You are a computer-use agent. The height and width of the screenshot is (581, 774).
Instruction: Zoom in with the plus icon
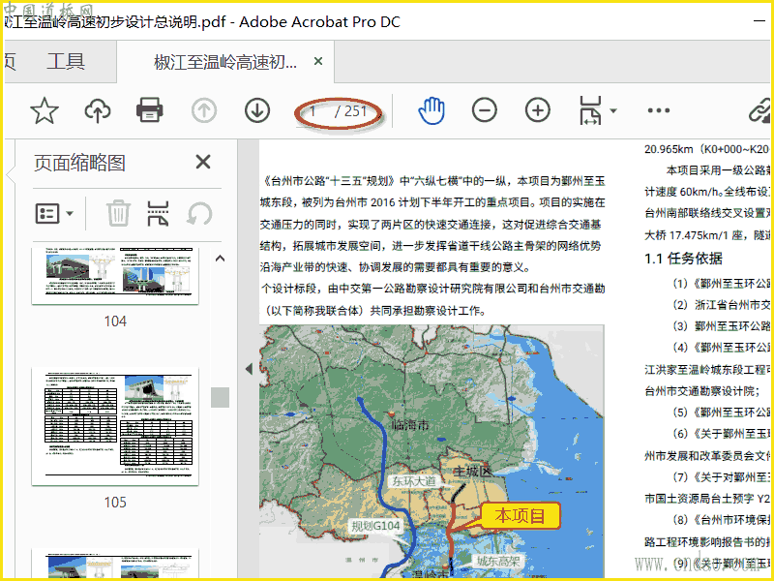(537, 110)
